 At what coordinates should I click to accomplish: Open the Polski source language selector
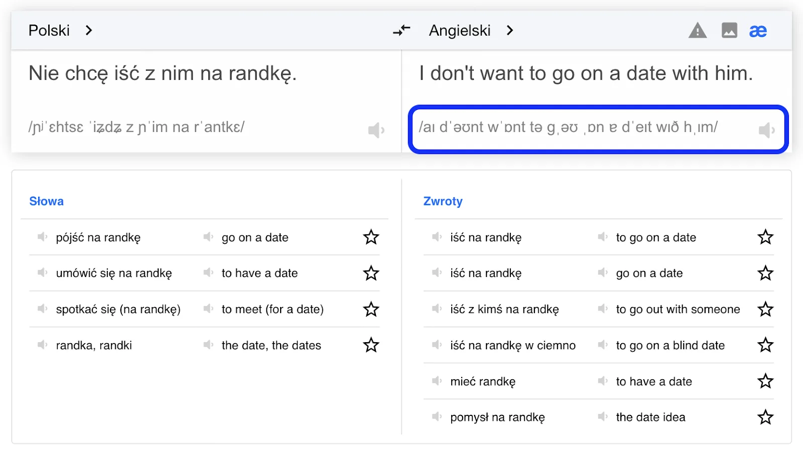[49, 31]
